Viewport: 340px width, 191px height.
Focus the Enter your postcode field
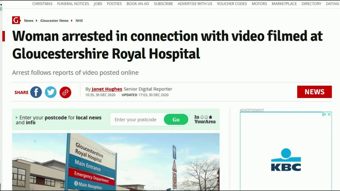(x=137, y=119)
